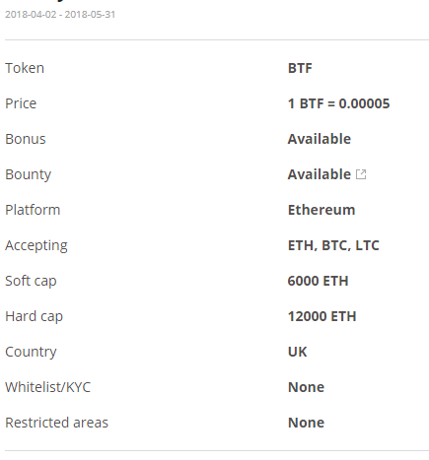
Task: Click the price value 1 BTF = 0.00005
Action: point(338,103)
